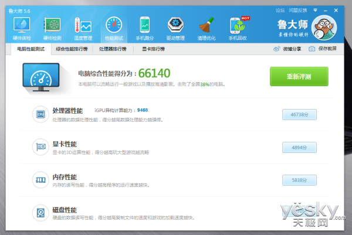Select 性能测试 performance test icon

coord(114,27)
